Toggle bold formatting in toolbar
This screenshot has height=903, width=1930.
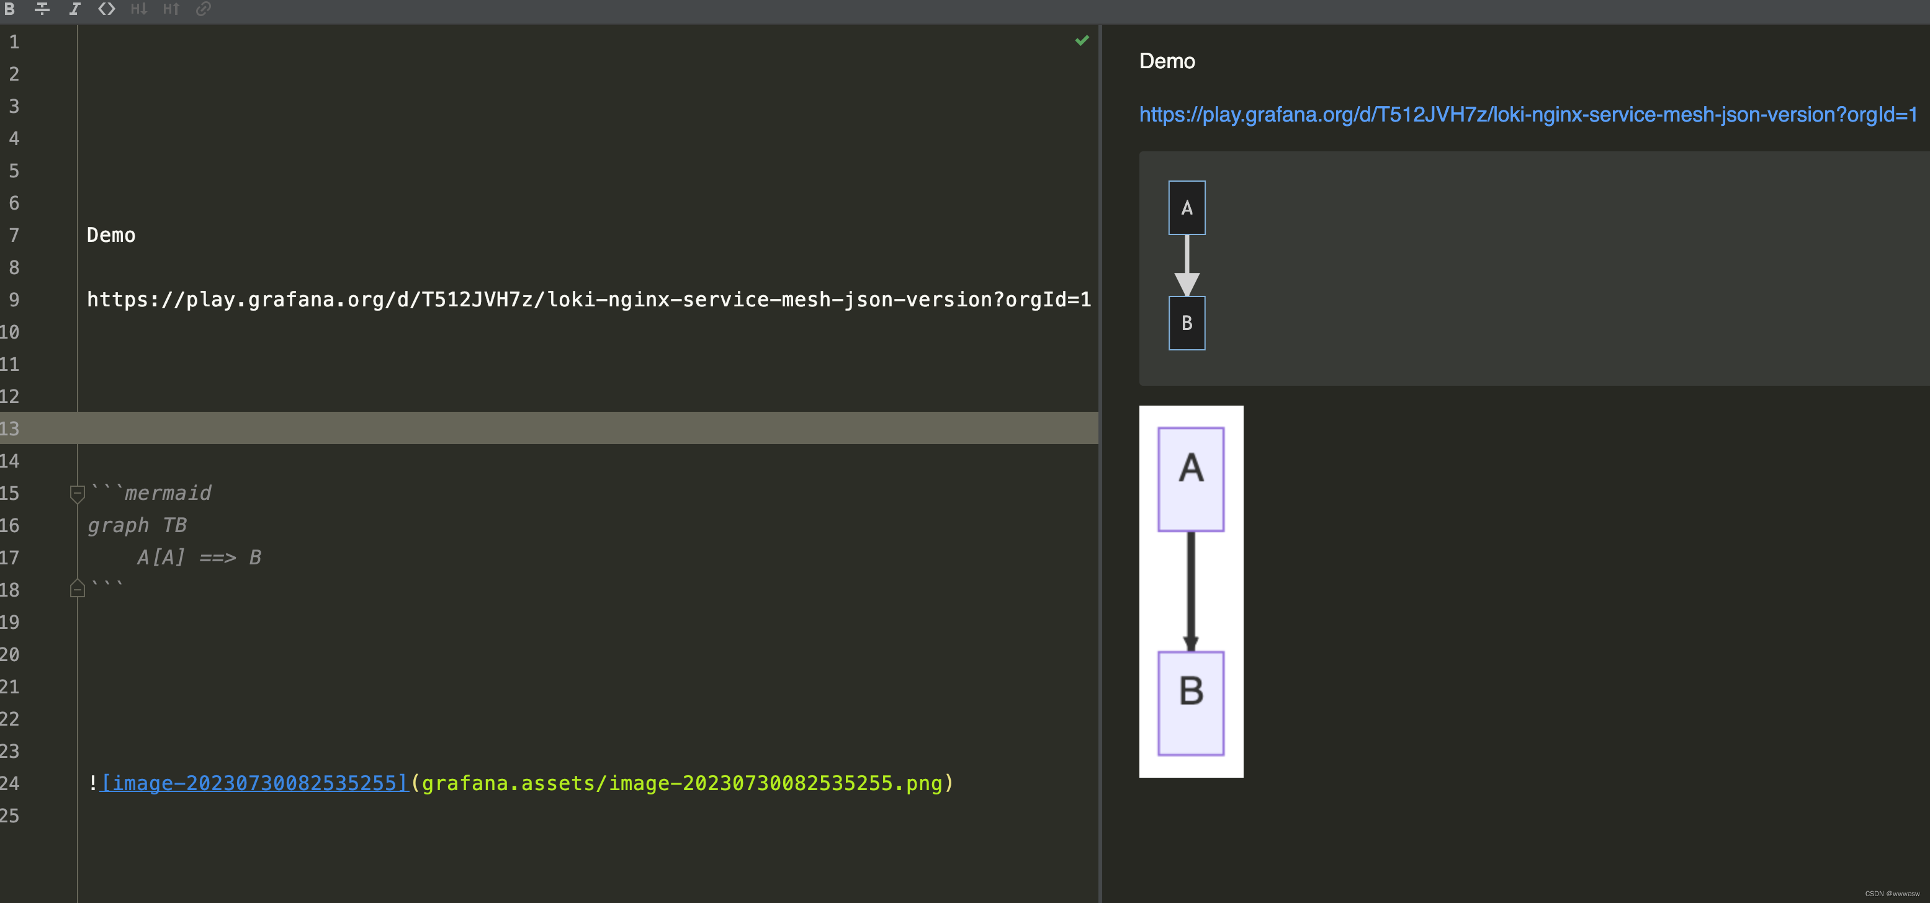click(x=10, y=8)
